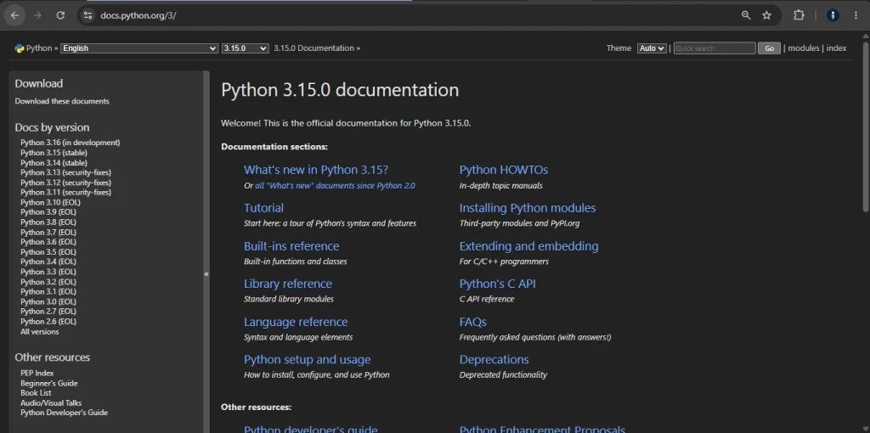The height and width of the screenshot is (433, 870).
Task: Open Built-ins reference link
Action: pos(291,246)
